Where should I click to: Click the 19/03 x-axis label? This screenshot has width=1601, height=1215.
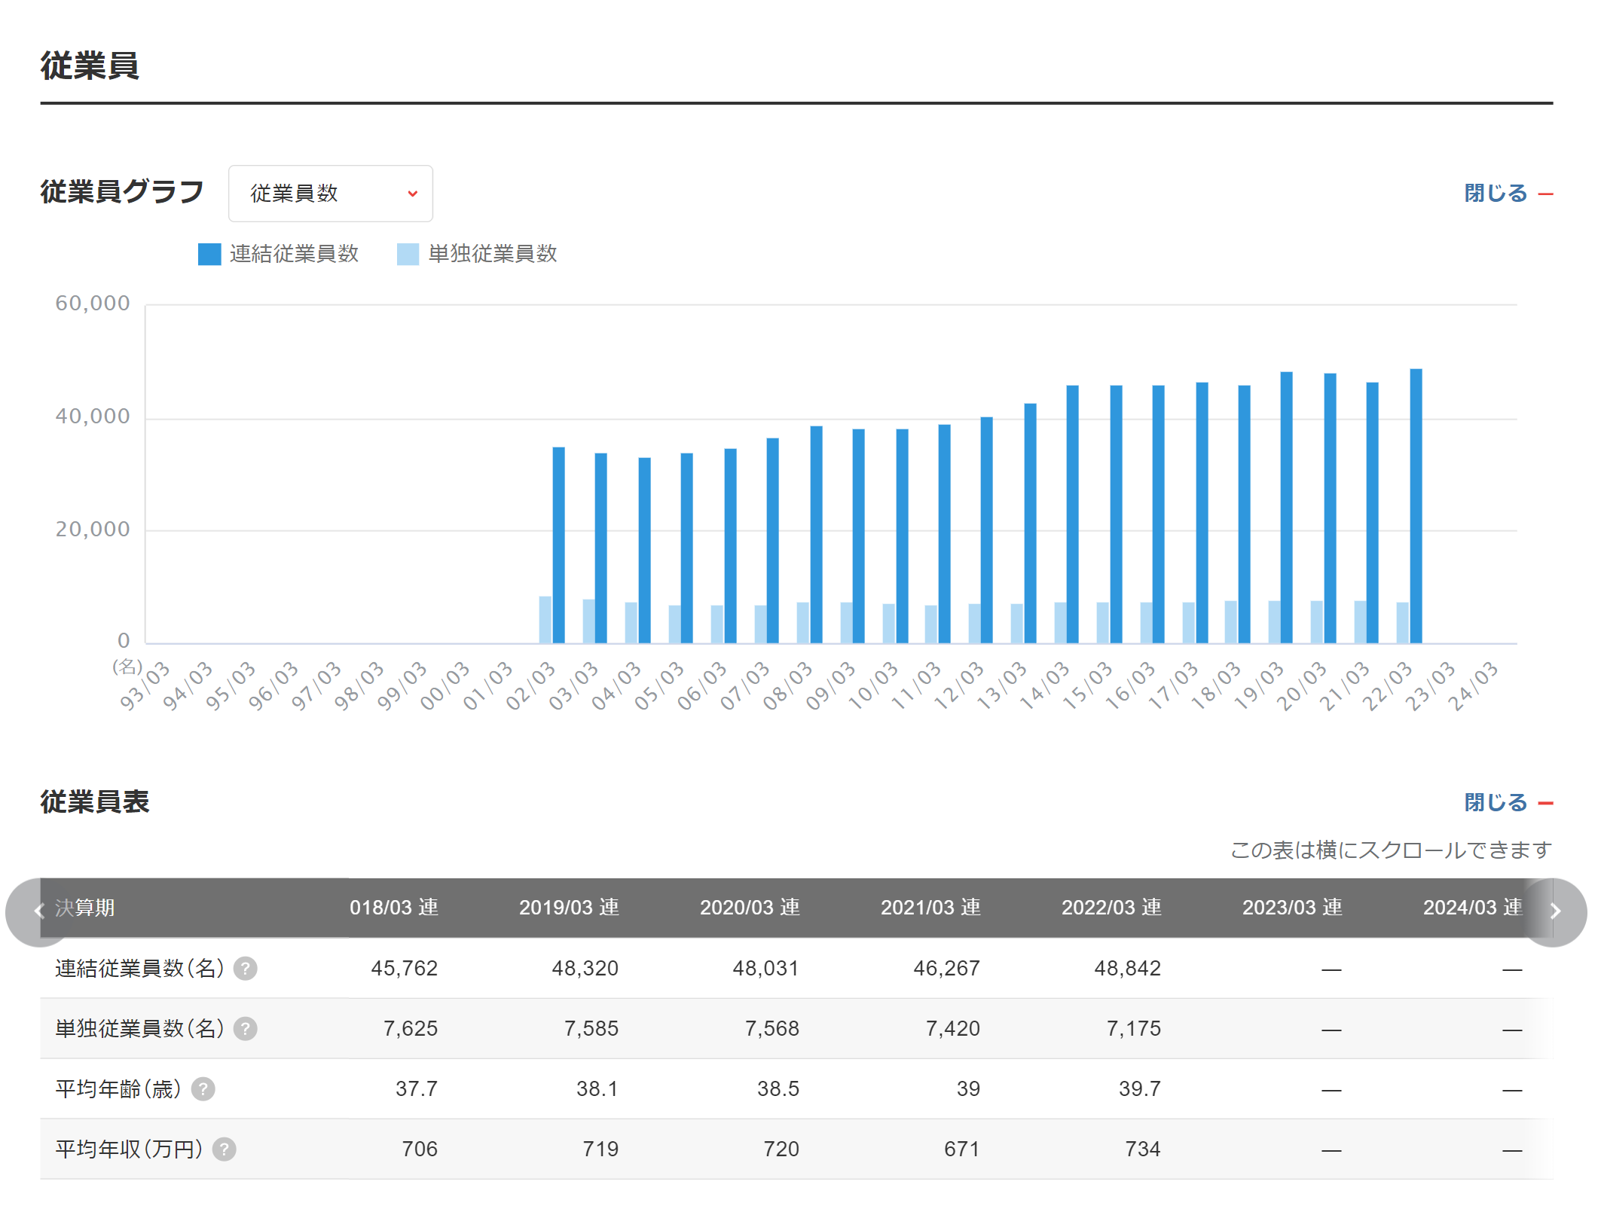pyautogui.click(x=1258, y=685)
